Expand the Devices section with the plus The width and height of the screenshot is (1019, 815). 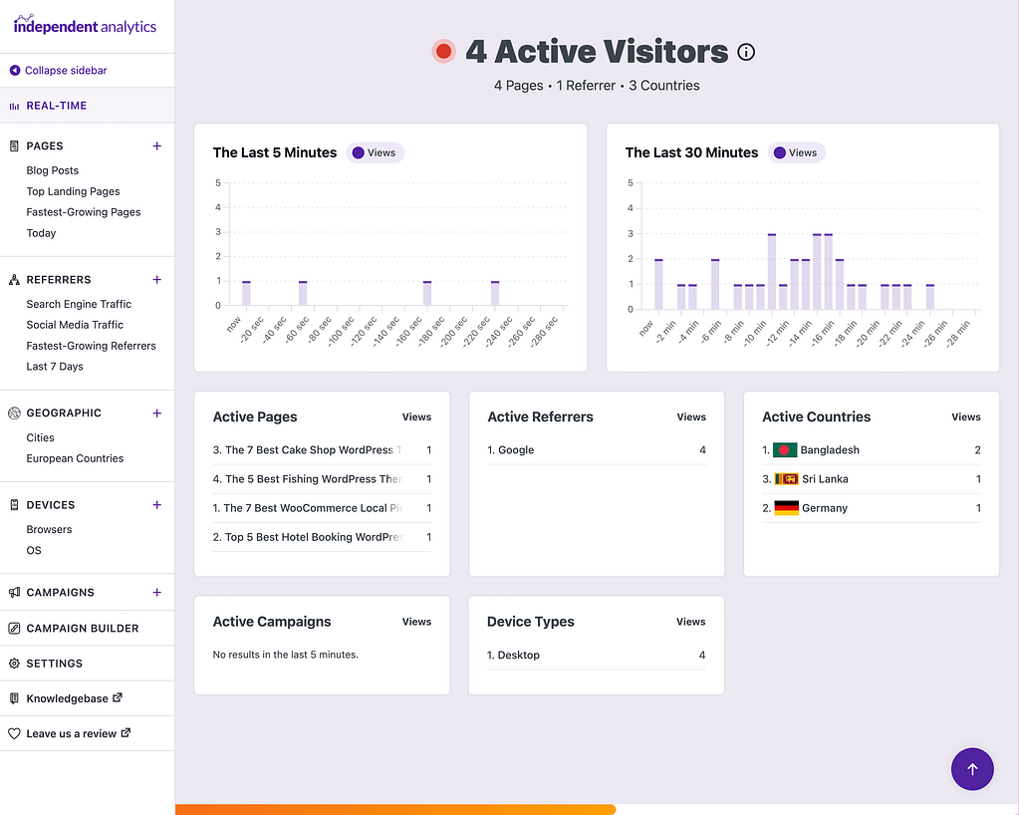[156, 505]
